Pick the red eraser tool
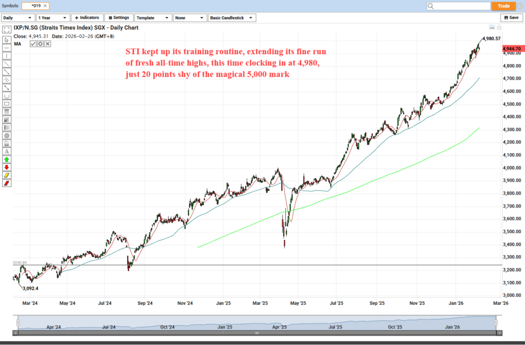525x345 pixels. 6,183
